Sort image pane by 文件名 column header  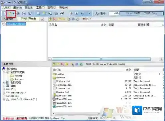click(53, 25)
